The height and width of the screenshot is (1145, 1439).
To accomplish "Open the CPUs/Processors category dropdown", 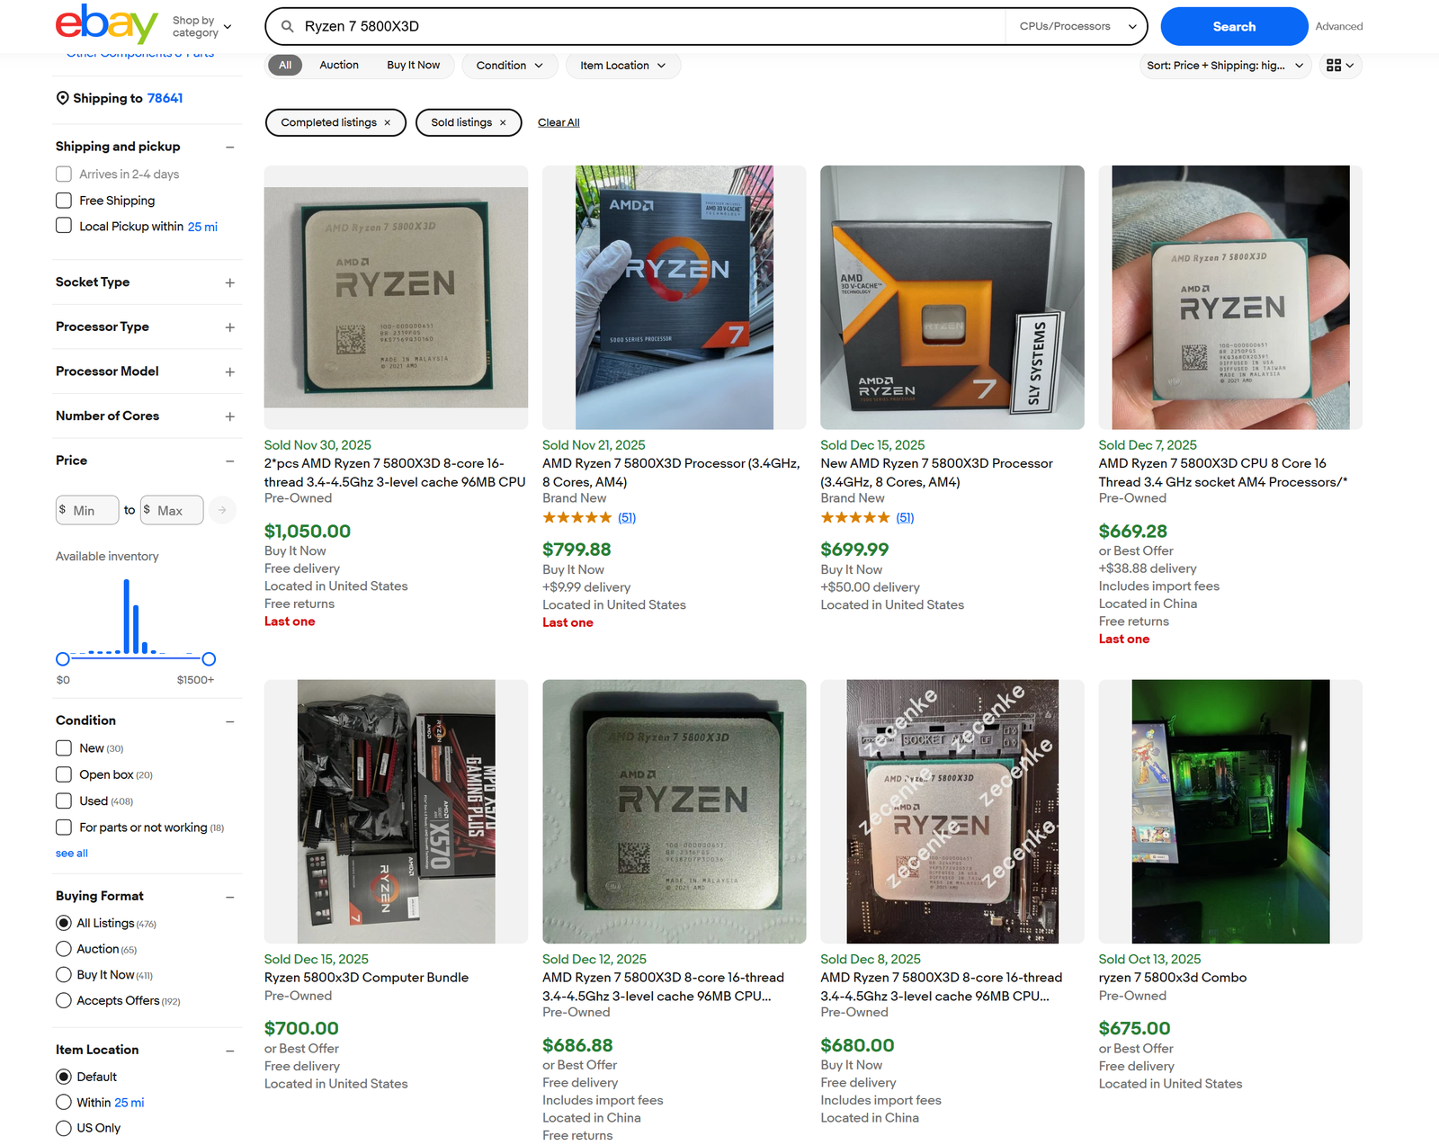I will coord(1076,26).
